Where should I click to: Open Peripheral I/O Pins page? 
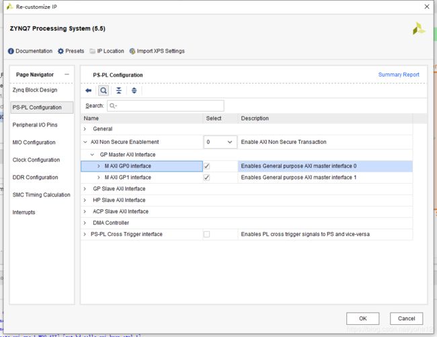[x=35, y=125]
